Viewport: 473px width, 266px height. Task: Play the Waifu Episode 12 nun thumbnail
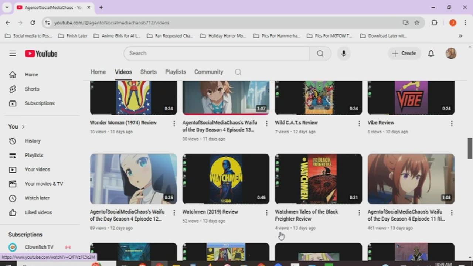(x=133, y=179)
